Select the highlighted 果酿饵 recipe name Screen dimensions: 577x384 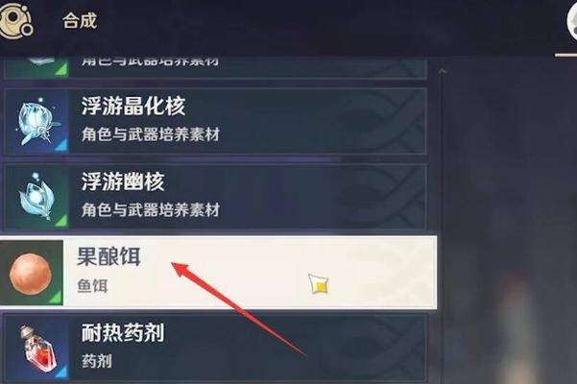click(x=108, y=256)
